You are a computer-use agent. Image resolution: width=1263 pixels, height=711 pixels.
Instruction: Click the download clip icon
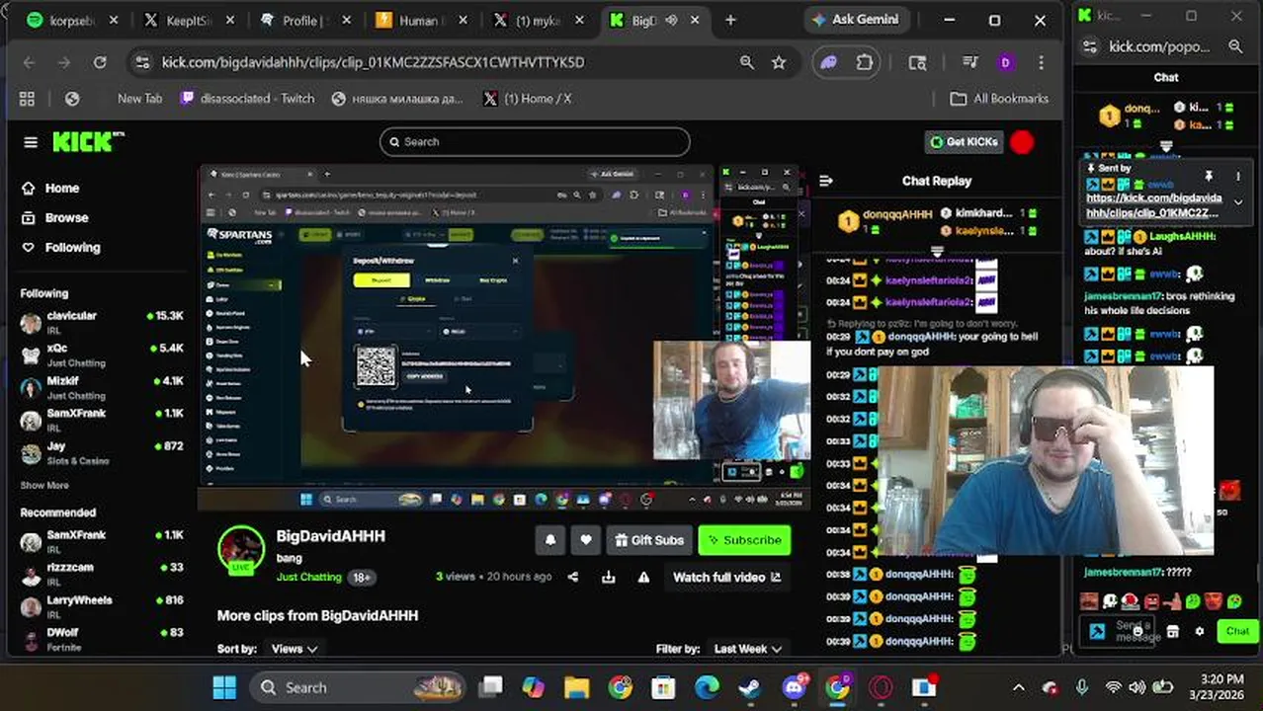609,577
